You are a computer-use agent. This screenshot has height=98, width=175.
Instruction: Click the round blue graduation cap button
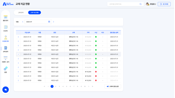point(6,90)
